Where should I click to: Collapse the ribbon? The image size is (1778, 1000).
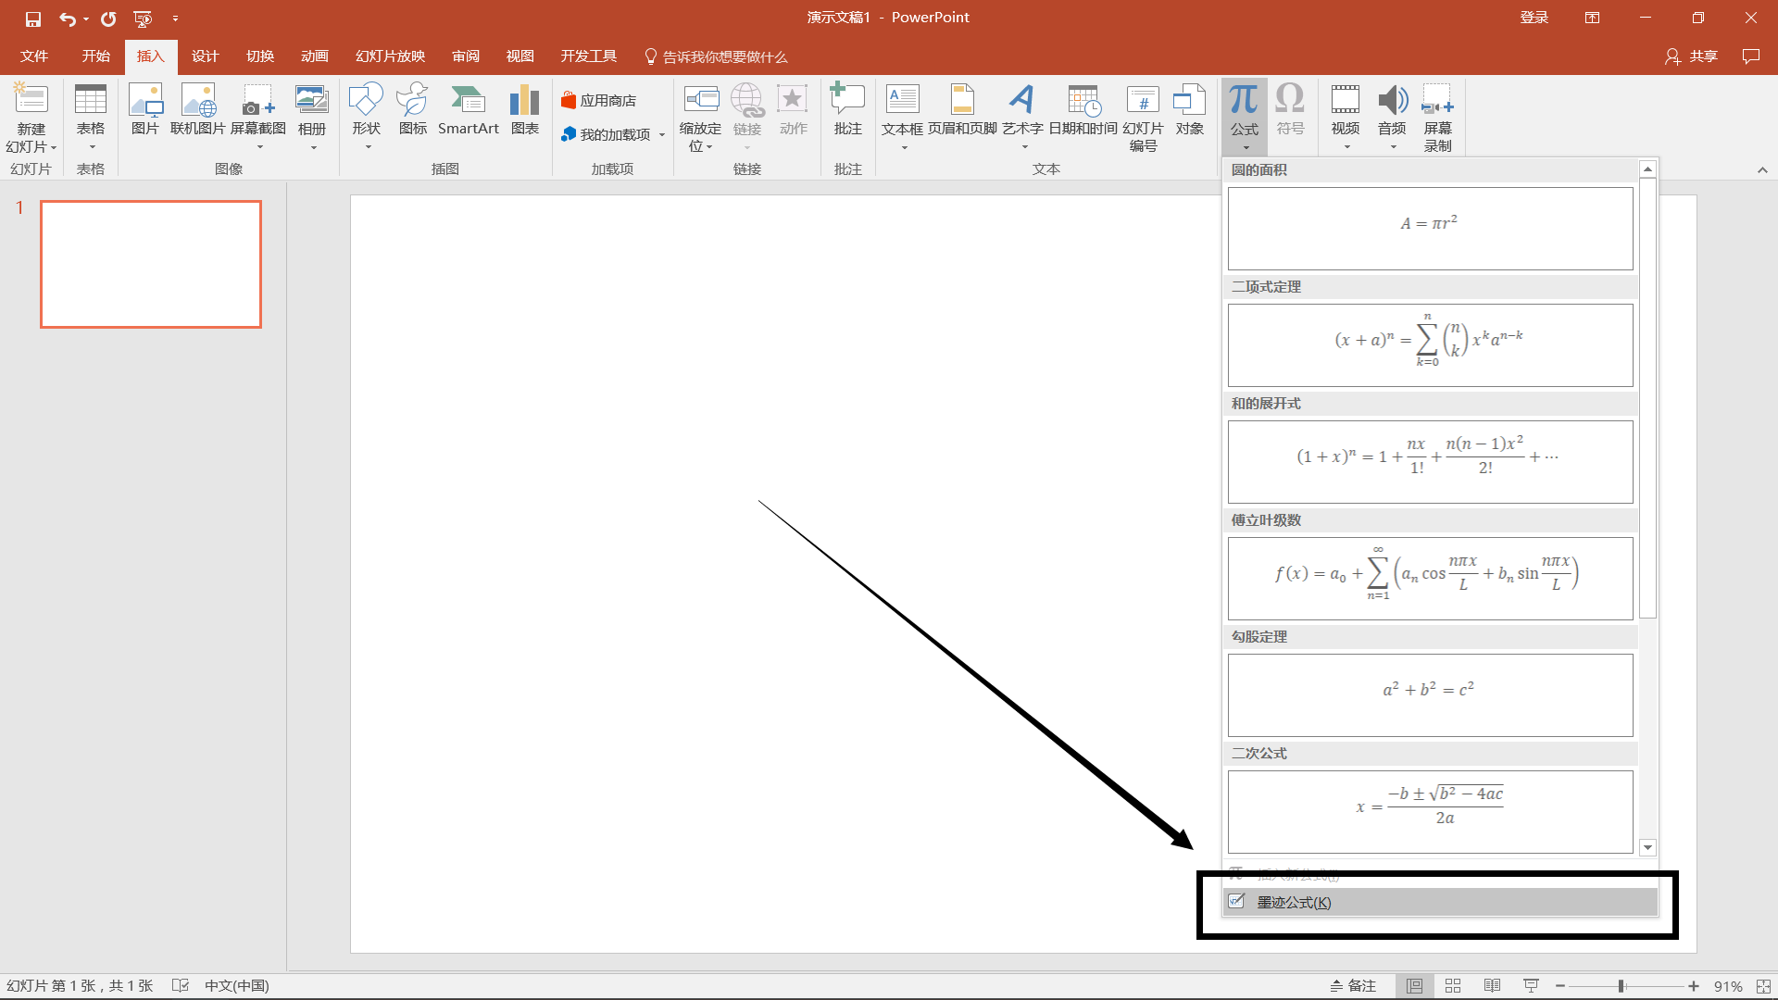coord(1762,169)
